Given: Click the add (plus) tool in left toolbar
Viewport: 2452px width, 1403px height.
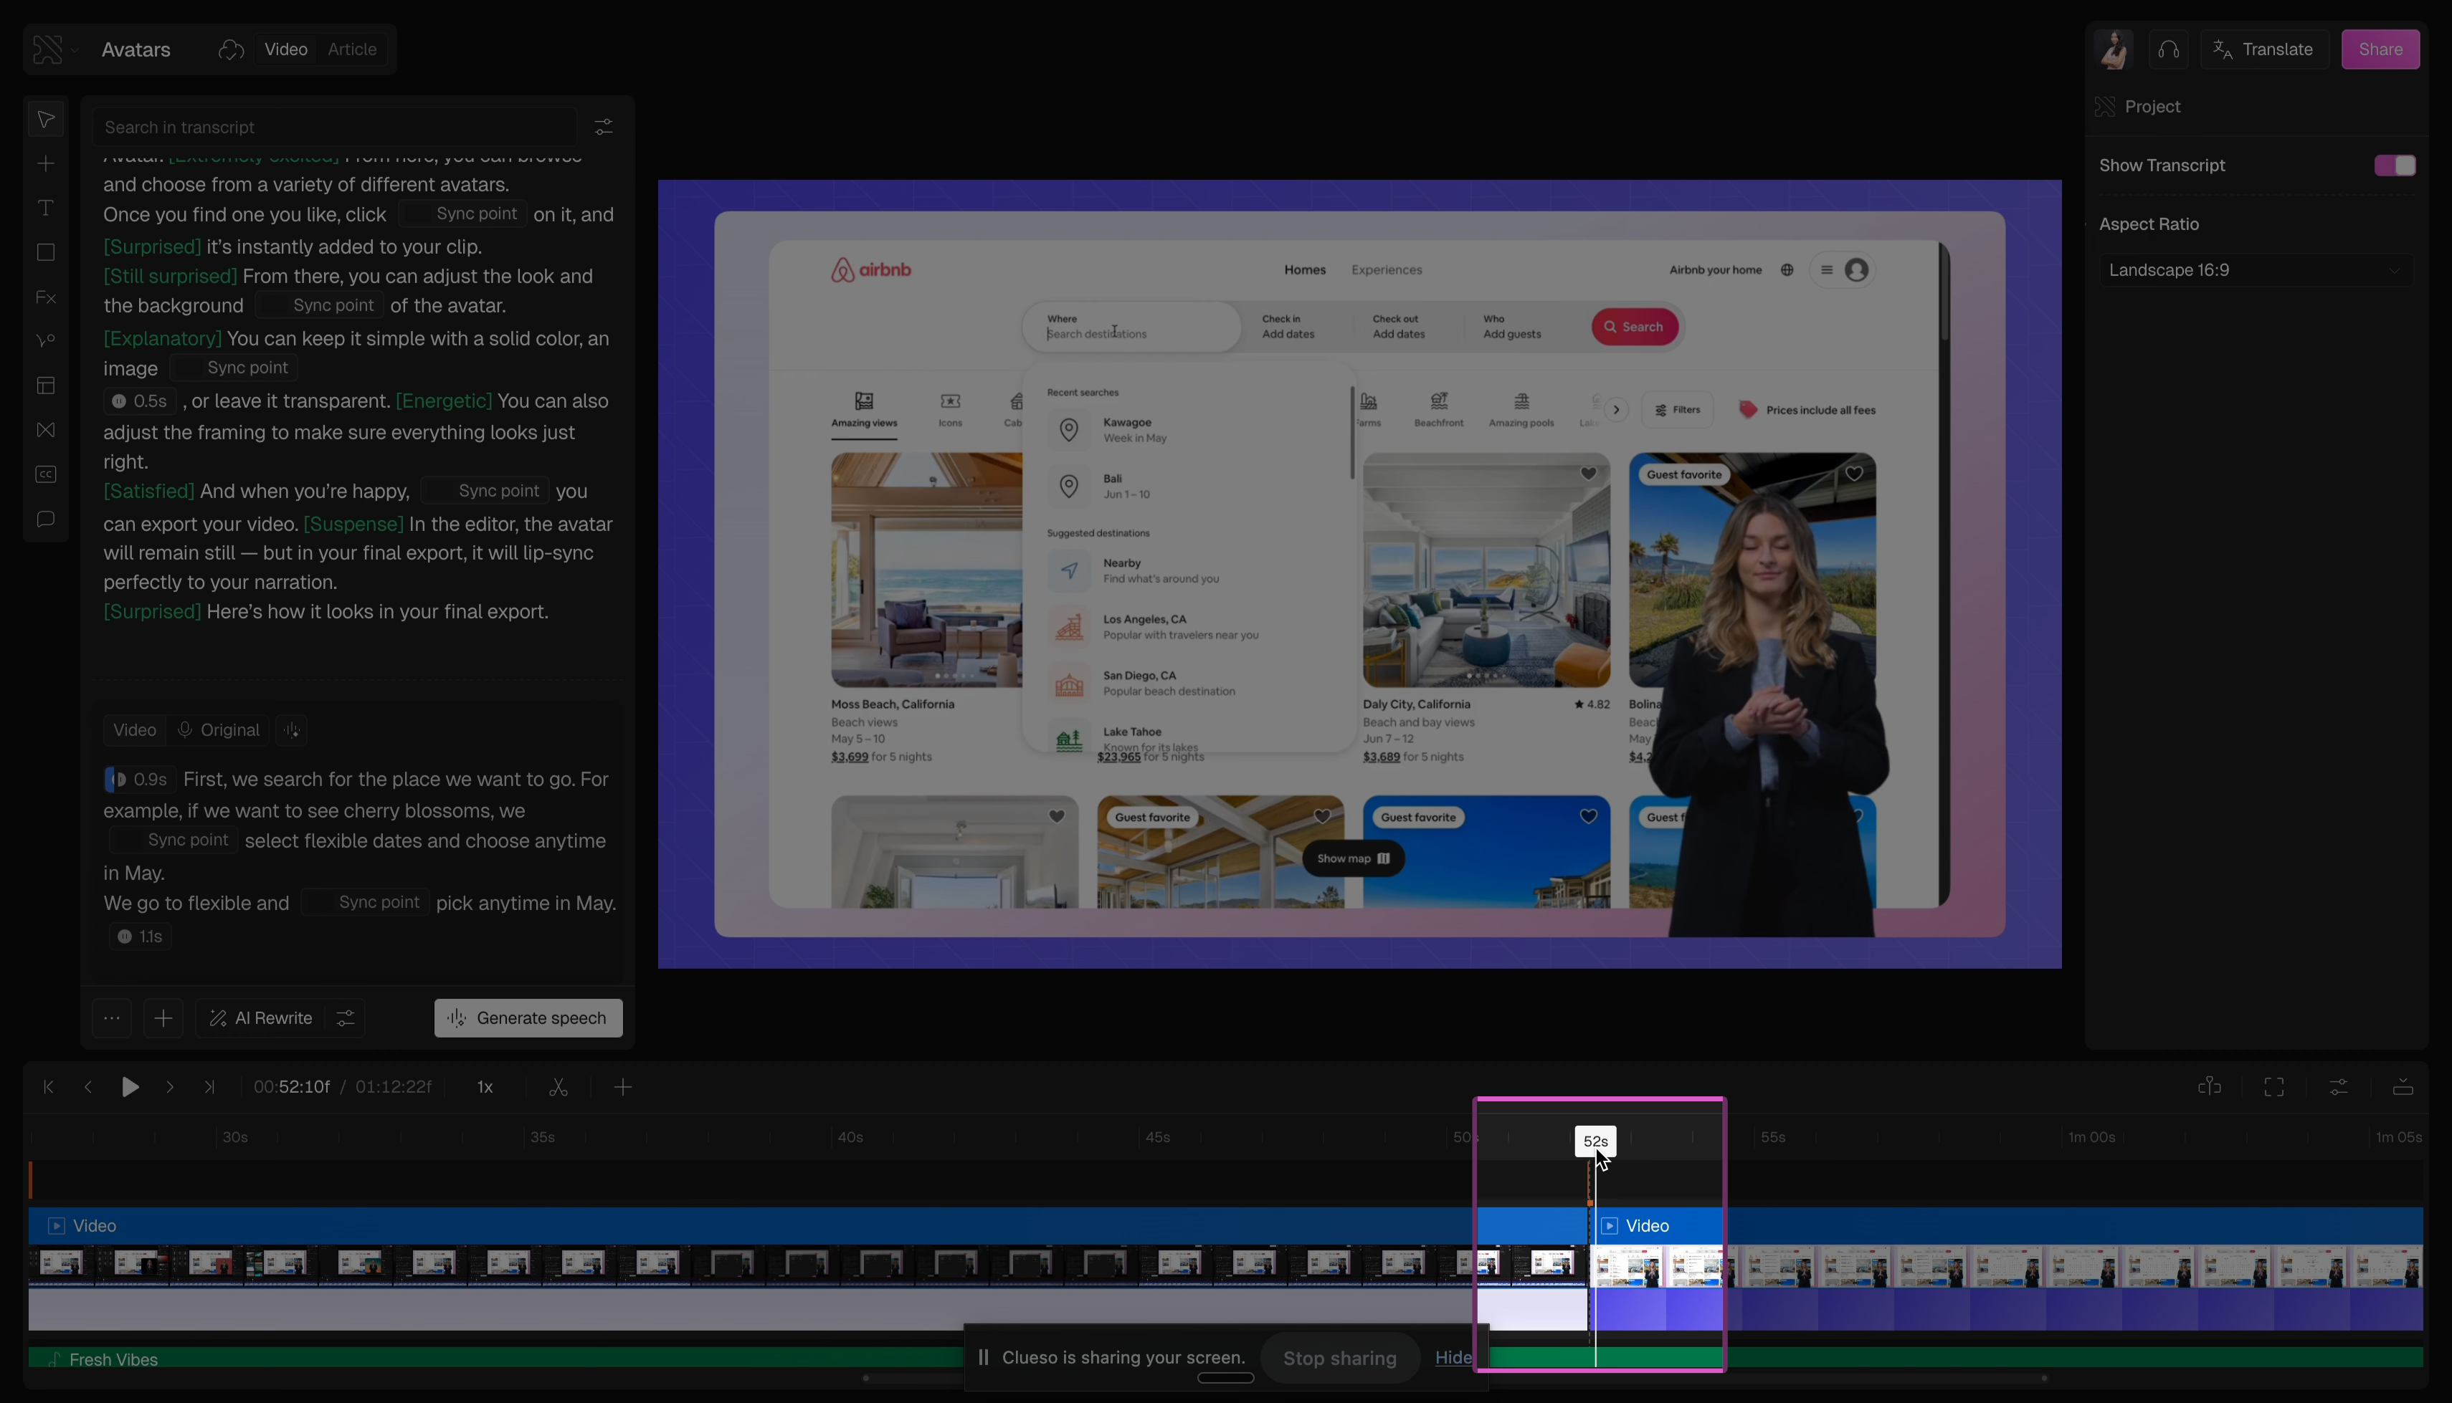Looking at the screenshot, I should click(x=45, y=164).
